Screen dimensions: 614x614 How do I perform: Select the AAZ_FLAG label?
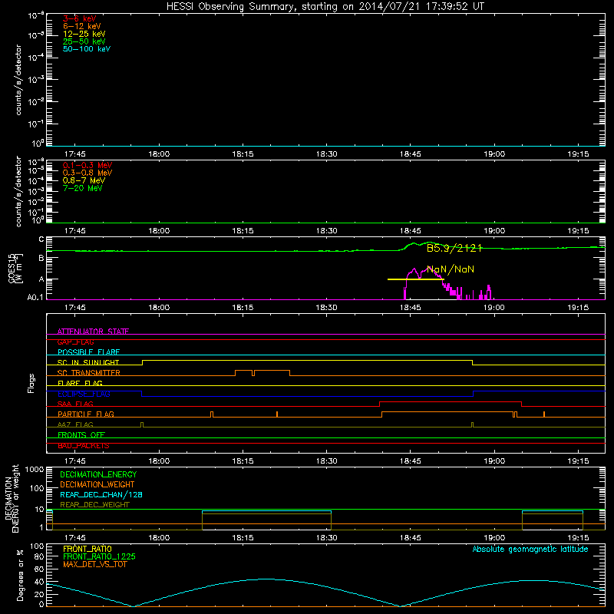point(75,424)
